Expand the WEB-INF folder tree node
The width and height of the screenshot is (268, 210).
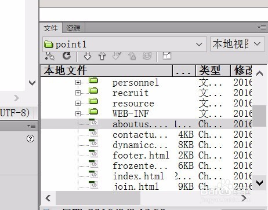(x=78, y=113)
